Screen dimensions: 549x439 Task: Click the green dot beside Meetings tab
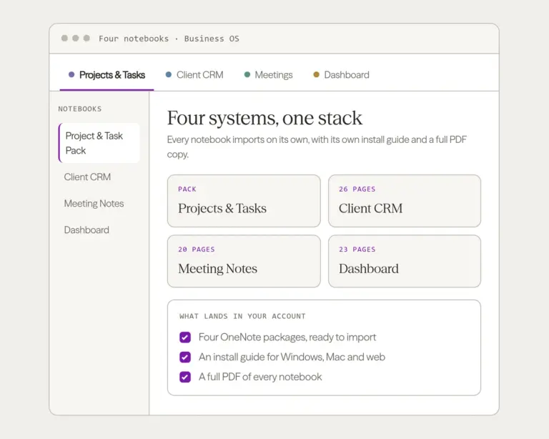[x=247, y=74]
